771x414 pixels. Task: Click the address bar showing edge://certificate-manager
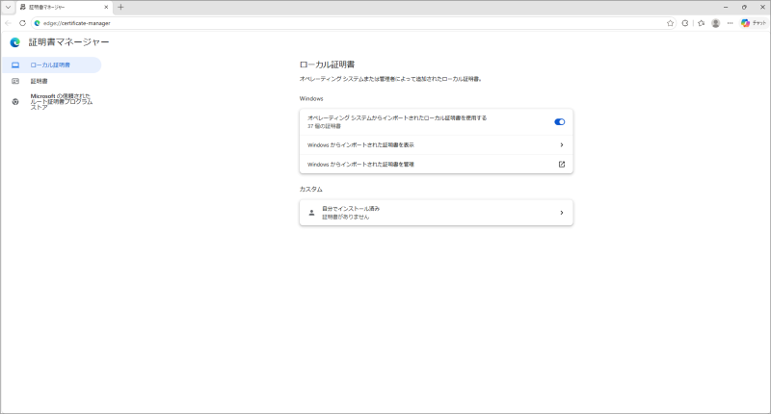(x=352, y=23)
